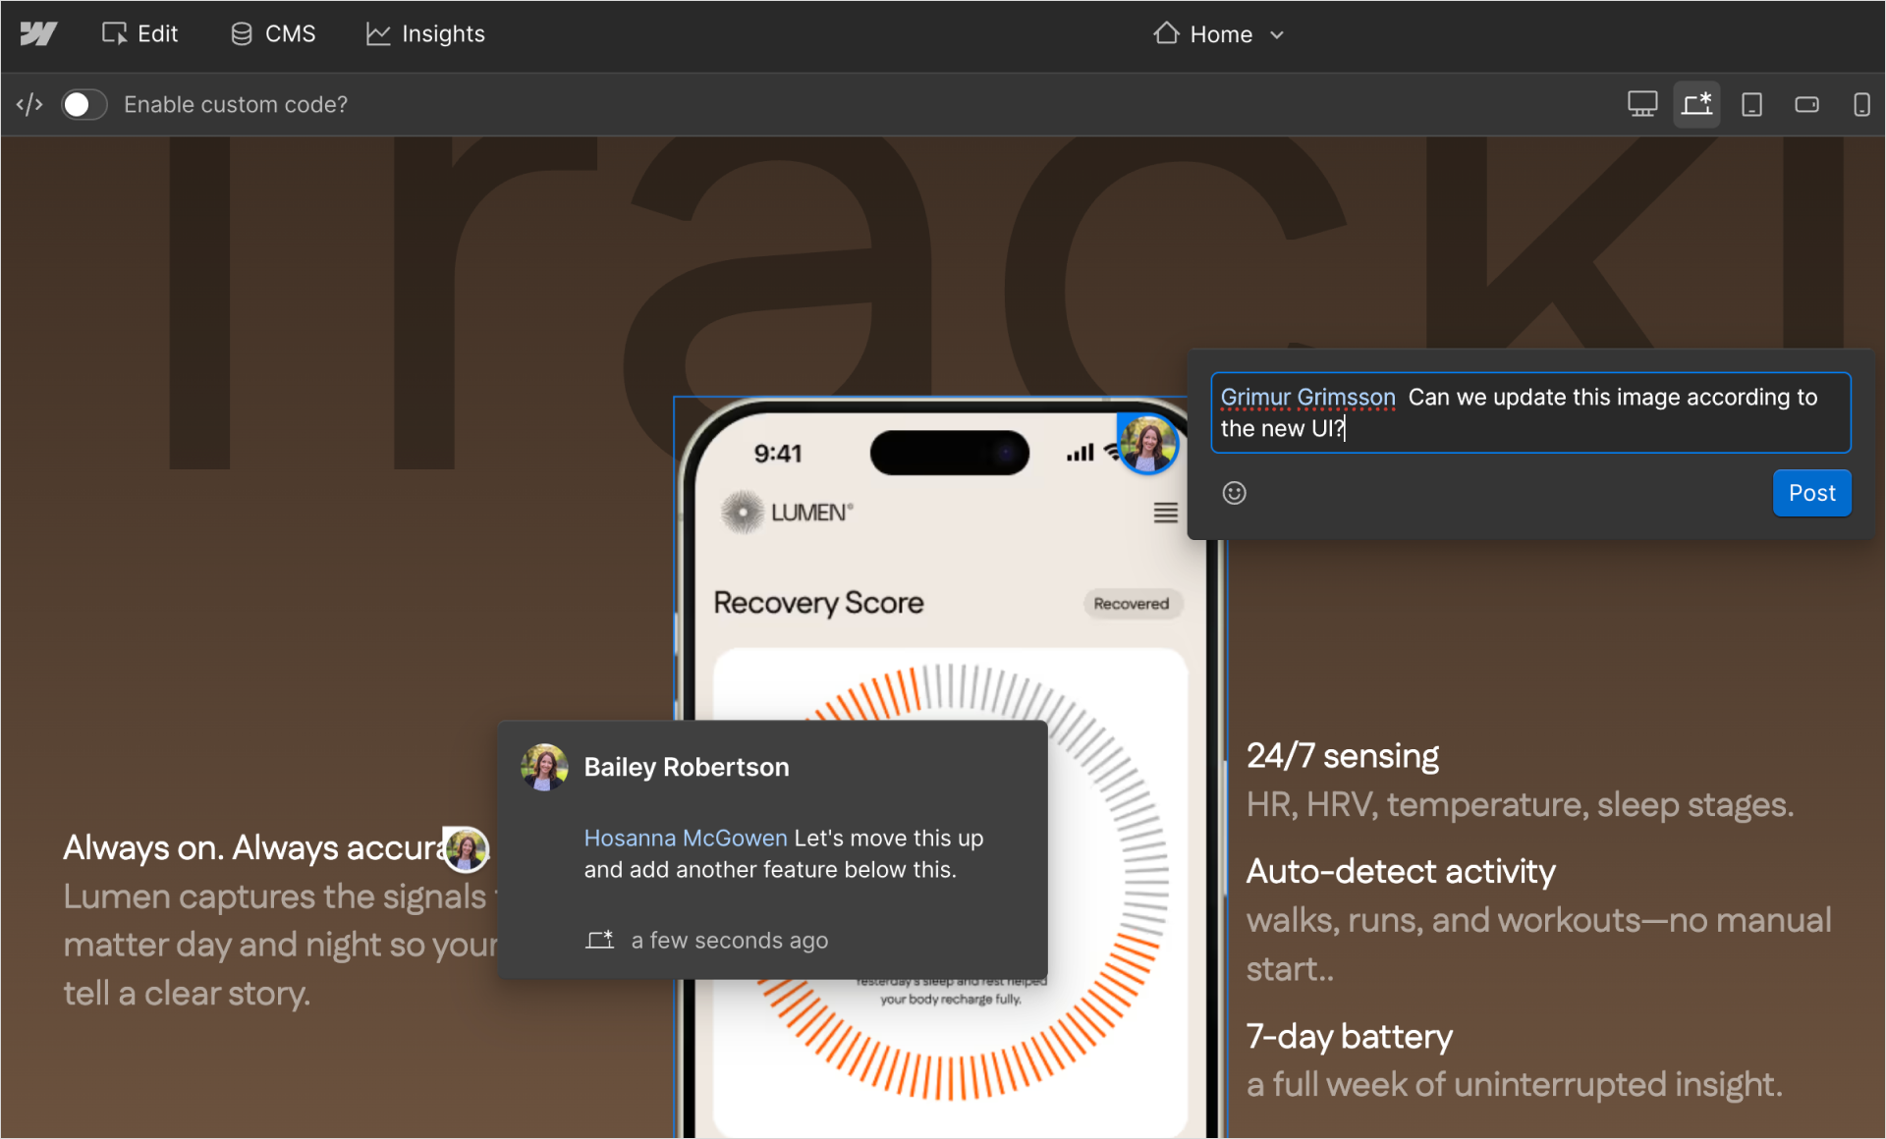1886x1139 pixels.
Task: Select the starred base breakpoint icon
Action: [1696, 104]
